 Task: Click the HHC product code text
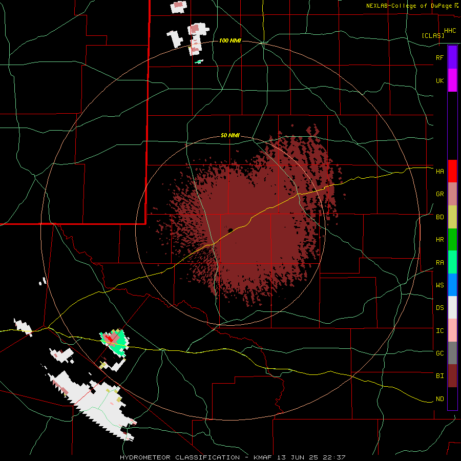(x=450, y=31)
